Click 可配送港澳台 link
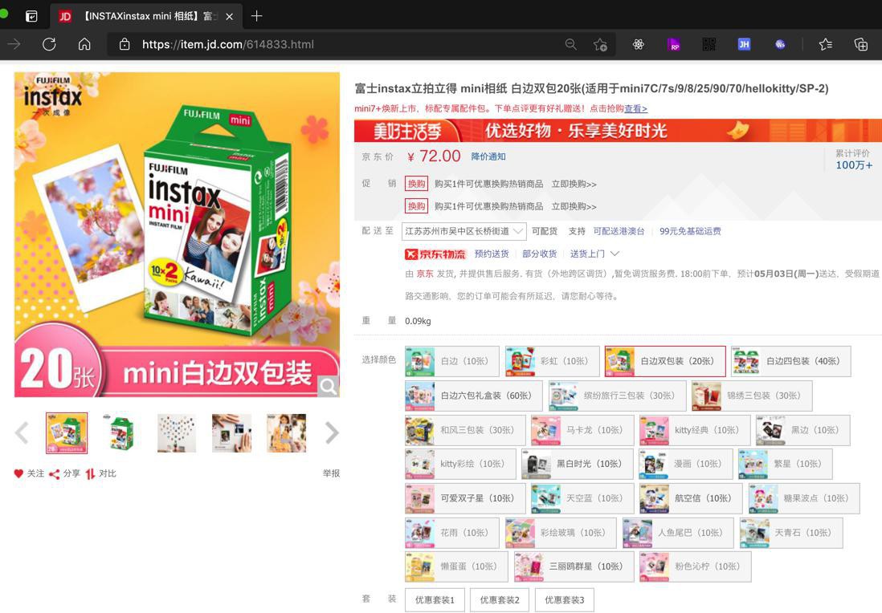This screenshot has width=882, height=613. 619,232
